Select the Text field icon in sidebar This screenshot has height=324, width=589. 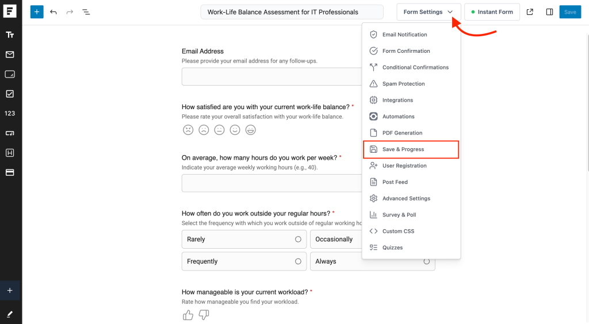click(x=10, y=35)
